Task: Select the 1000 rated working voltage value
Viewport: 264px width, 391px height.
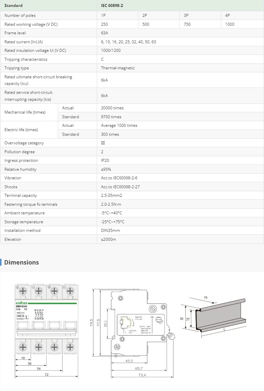Action: click(230, 24)
